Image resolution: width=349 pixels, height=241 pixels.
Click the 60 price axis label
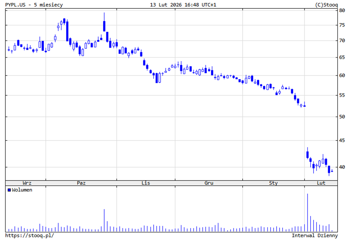coord(342,76)
